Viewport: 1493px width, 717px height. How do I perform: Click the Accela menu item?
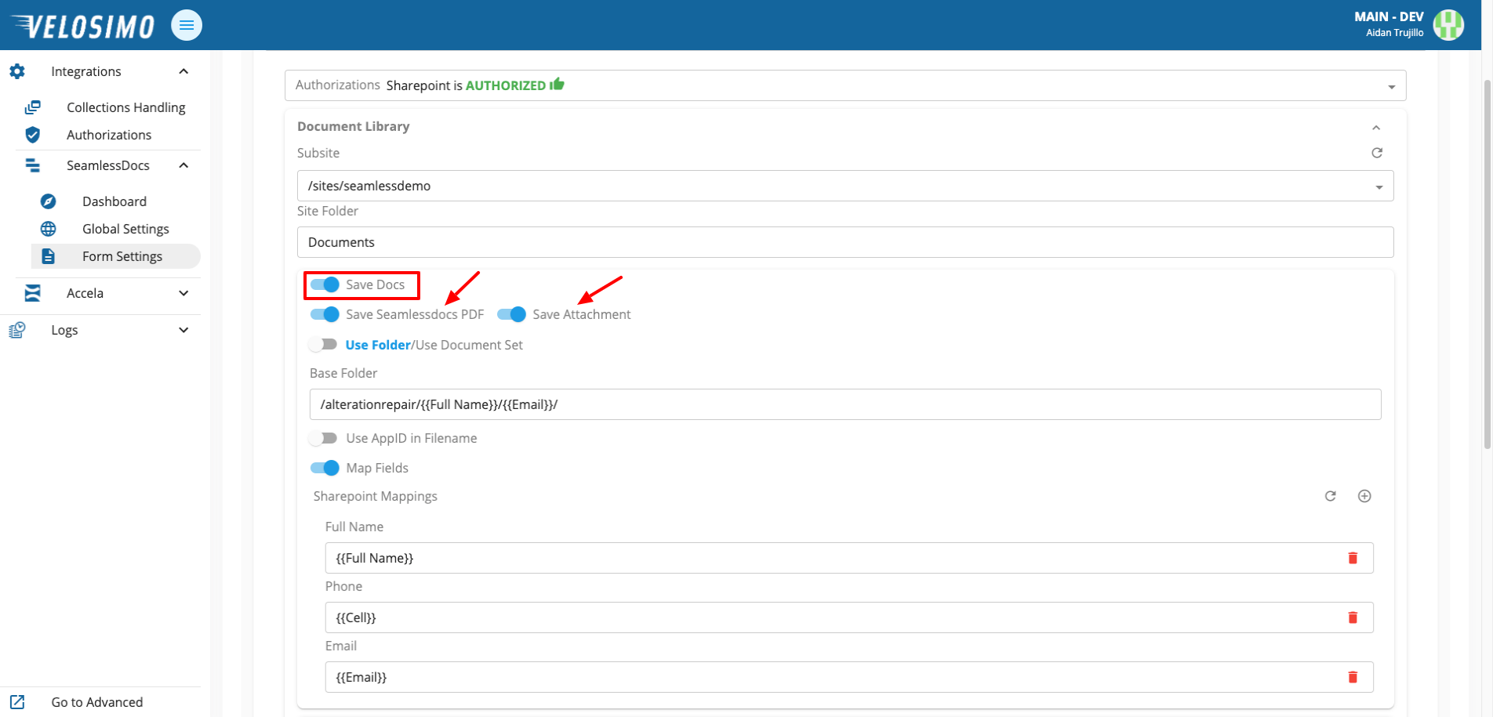point(85,293)
